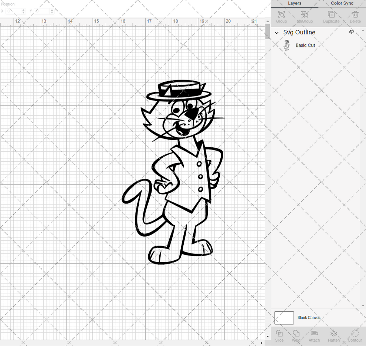
Task: Switch to the Color Sync tab
Action: coord(342,3)
